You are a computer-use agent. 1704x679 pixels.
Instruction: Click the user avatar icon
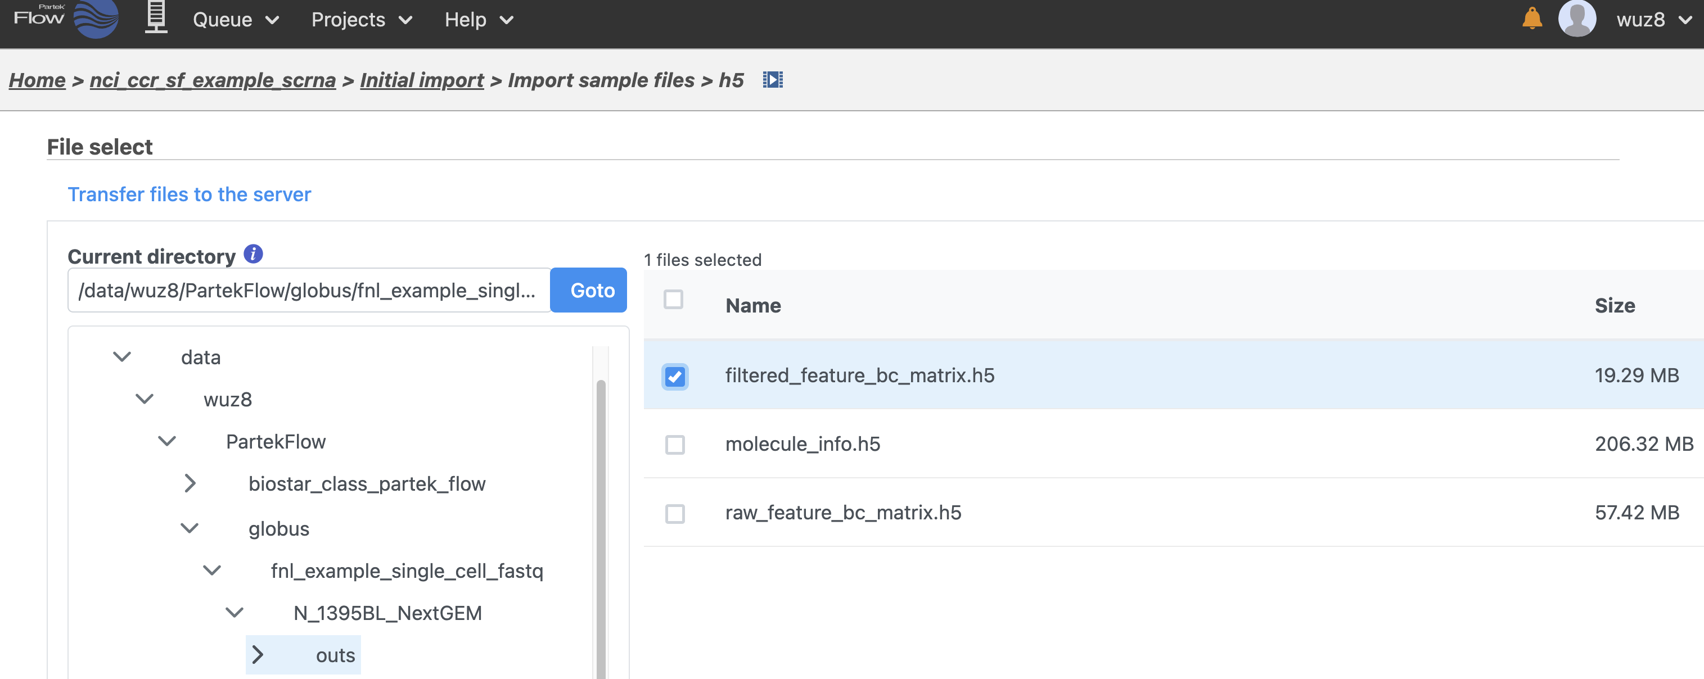(x=1576, y=19)
